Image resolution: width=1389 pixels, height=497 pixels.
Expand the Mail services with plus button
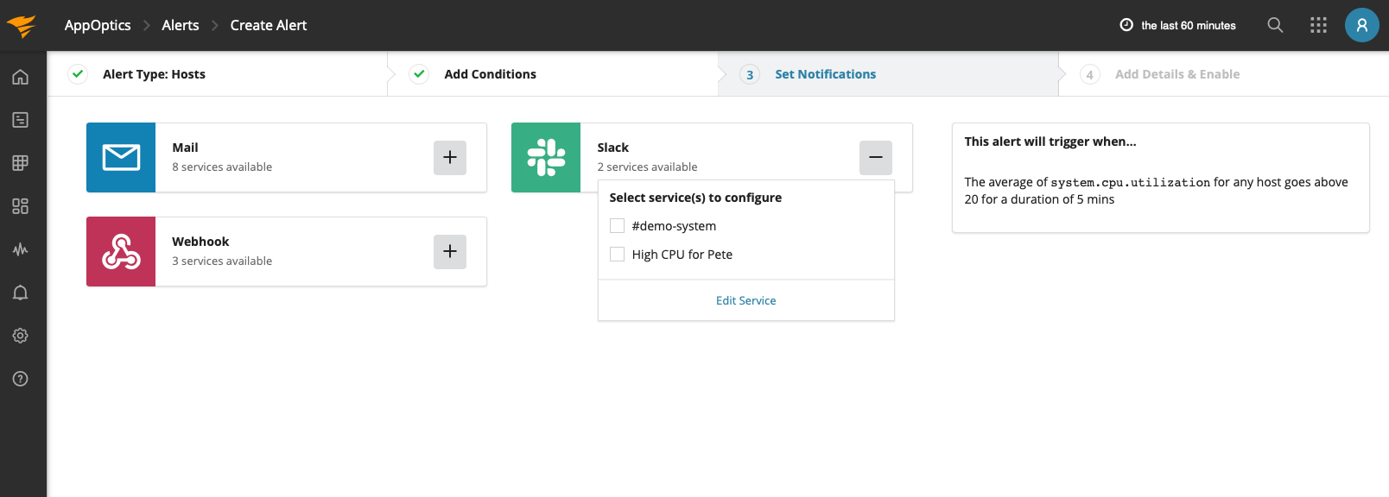[x=450, y=157]
